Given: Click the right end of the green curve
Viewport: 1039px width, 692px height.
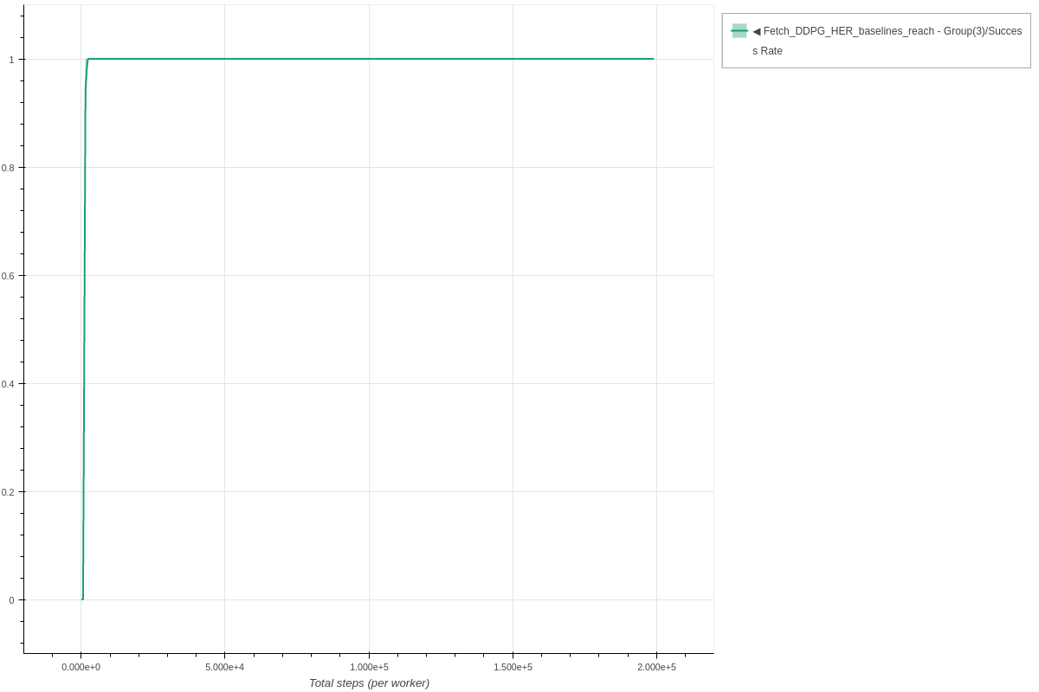Looking at the screenshot, I should pyautogui.click(x=653, y=59).
